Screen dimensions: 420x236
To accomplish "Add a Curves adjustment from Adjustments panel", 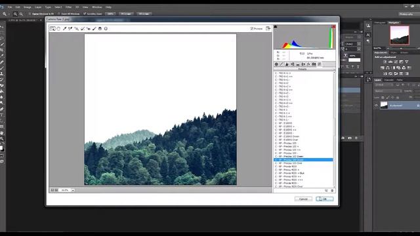I will [x=396, y=62].
